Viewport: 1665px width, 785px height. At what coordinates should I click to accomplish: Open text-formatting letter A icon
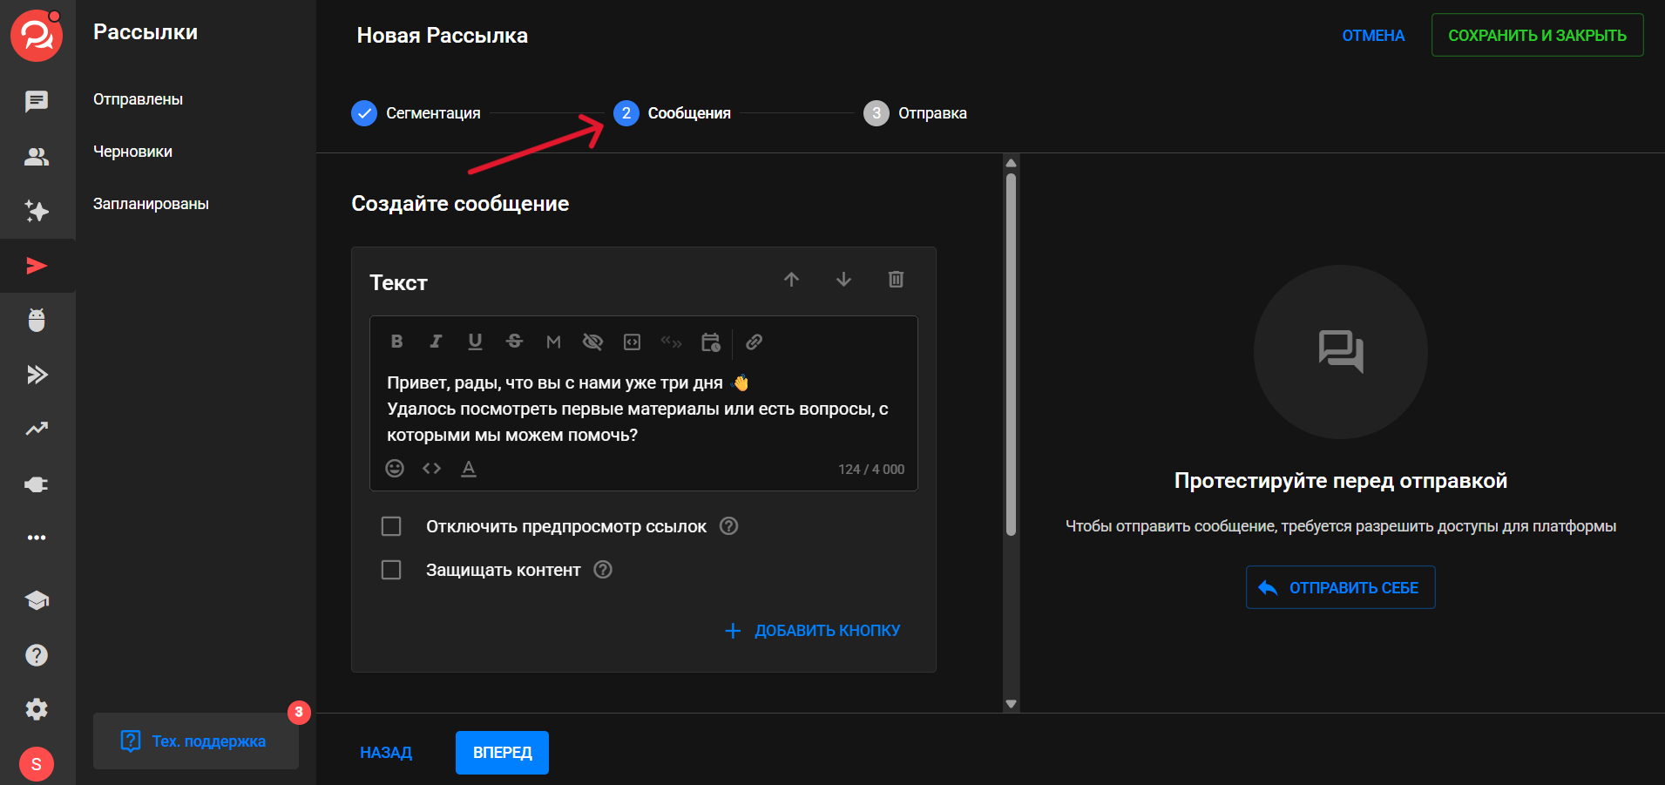tap(469, 469)
